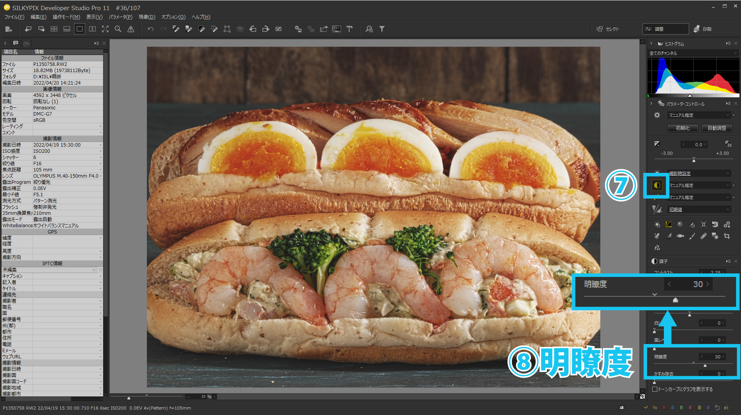Open the 撮影時設定 white balance dropdown

[699, 173]
